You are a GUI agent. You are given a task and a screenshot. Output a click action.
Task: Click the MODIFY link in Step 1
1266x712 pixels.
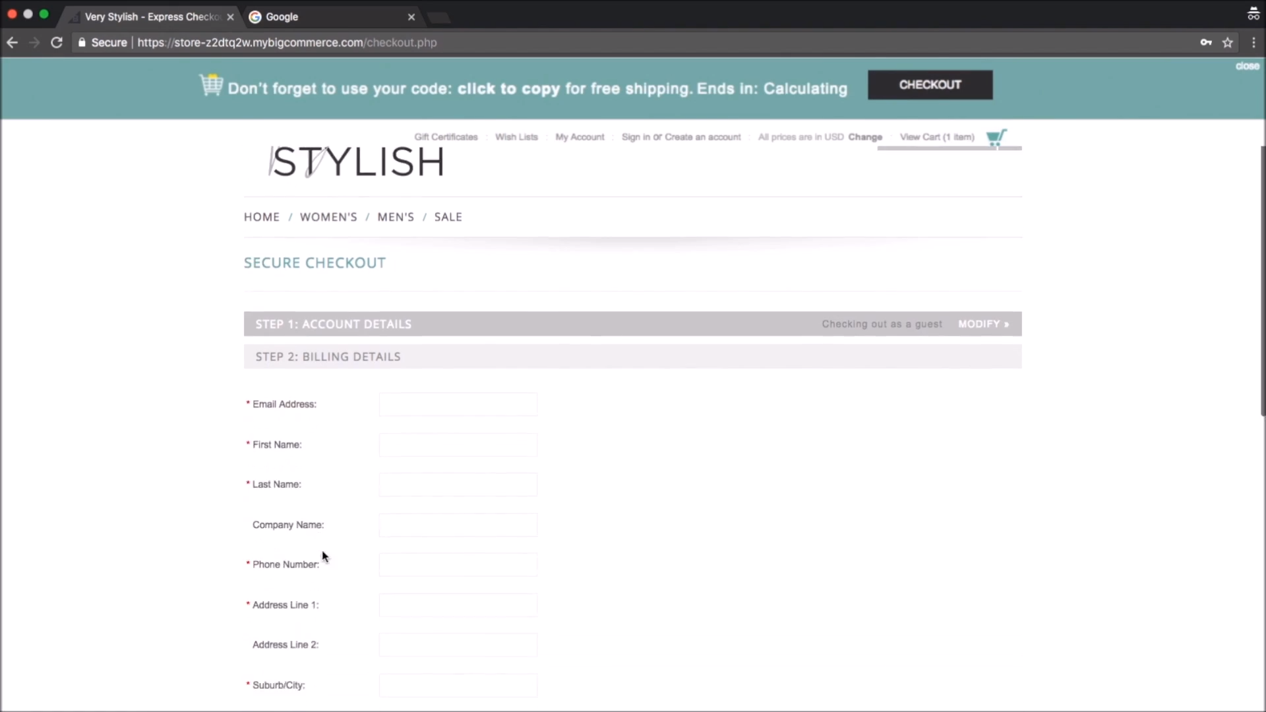pyautogui.click(x=984, y=324)
